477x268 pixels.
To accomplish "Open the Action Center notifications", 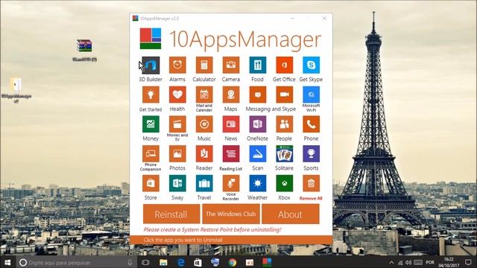I will (468, 262).
